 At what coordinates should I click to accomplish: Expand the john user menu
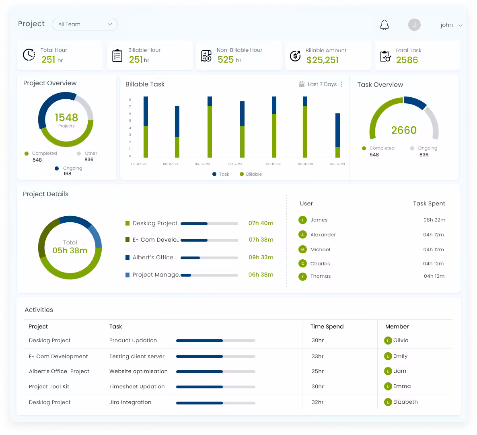pyautogui.click(x=451, y=25)
